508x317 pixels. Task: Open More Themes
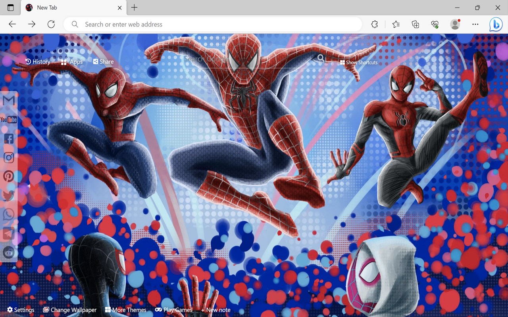click(x=126, y=310)
